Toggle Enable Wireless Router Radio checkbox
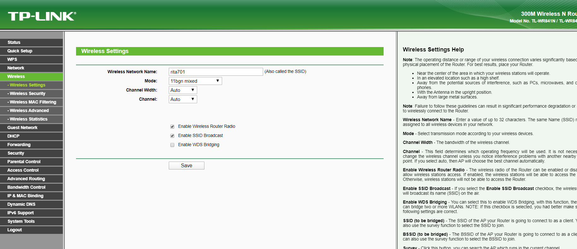This screenshot has width=577, height=249. point(172,127)
